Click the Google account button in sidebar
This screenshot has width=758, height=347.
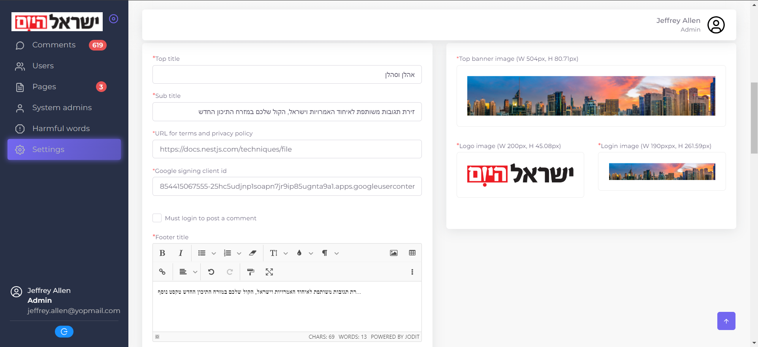(64, 332)
